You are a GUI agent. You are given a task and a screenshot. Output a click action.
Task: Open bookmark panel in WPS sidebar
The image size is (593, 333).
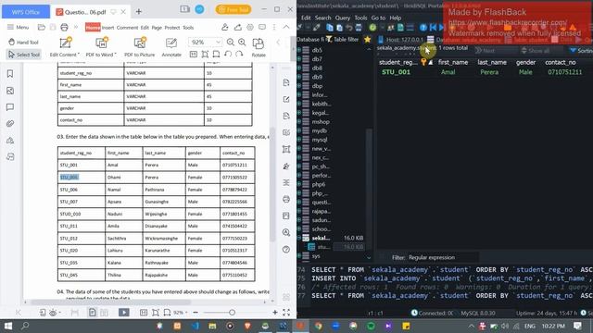10,74
